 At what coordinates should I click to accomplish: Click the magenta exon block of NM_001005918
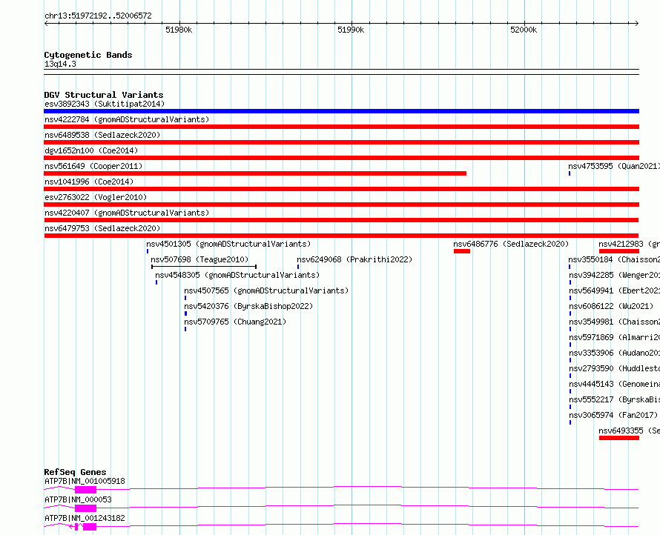coord(85,490)
